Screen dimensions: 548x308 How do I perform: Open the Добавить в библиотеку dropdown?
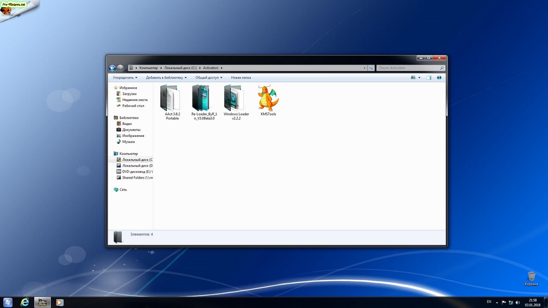coord(166,78)
